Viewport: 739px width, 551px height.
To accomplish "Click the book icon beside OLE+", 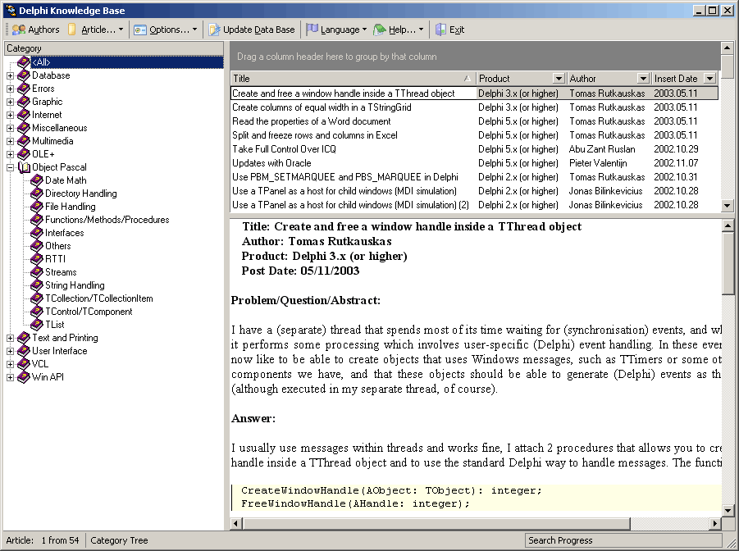I will point(24,154).
